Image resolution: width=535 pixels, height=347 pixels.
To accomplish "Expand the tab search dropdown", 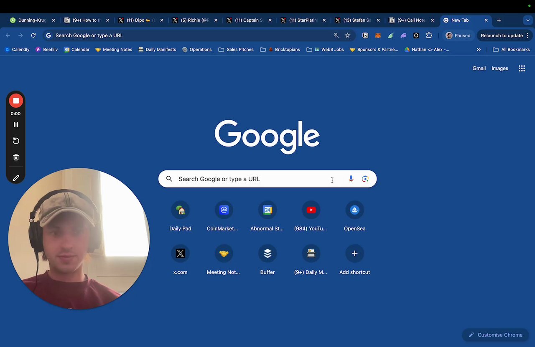I will click(x=528, y=20).
